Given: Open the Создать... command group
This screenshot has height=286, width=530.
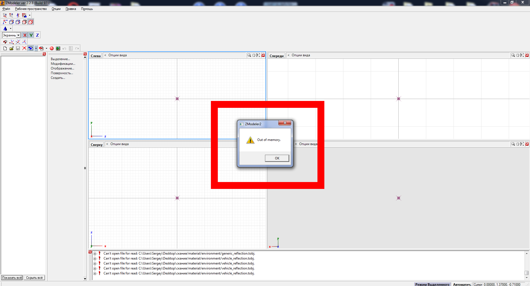Looking at the screenshot, I should pyautogui.click(x=58, y=78).
